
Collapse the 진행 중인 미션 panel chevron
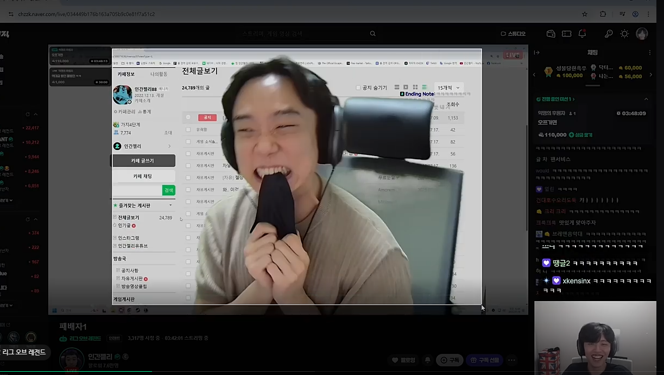pos(646,99)
